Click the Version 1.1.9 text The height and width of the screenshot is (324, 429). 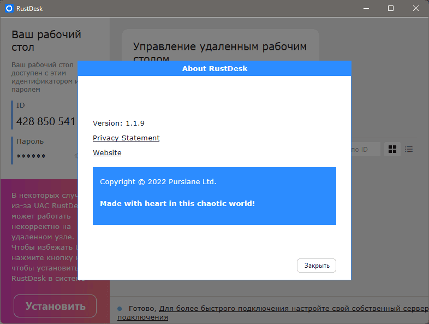[118, 123]
